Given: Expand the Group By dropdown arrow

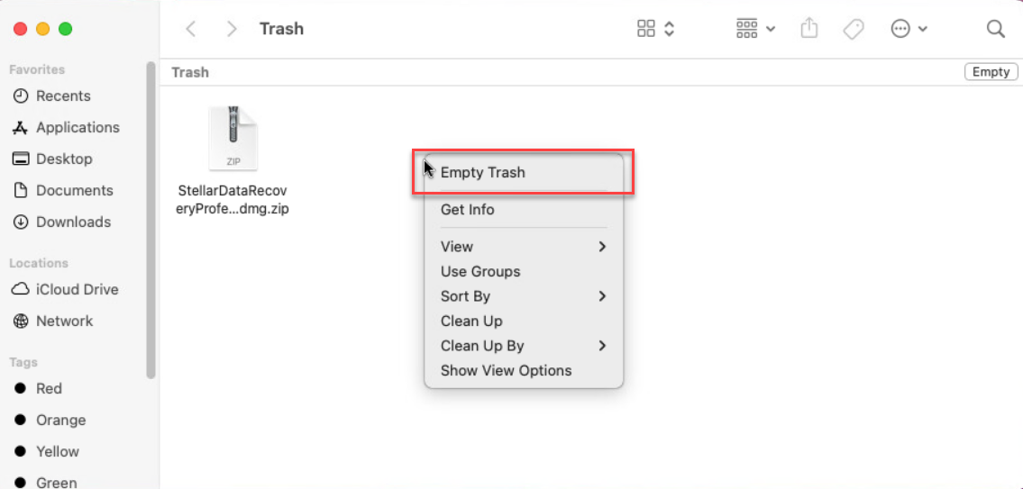Looking at the screenshot, I should pos(771,30).
